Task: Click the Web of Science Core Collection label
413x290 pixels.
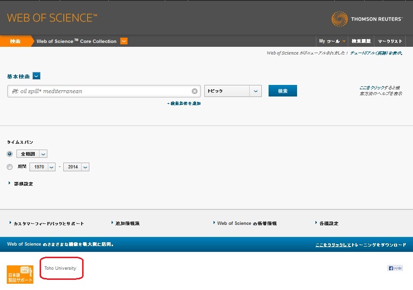Action: click(x=76, y=41)
